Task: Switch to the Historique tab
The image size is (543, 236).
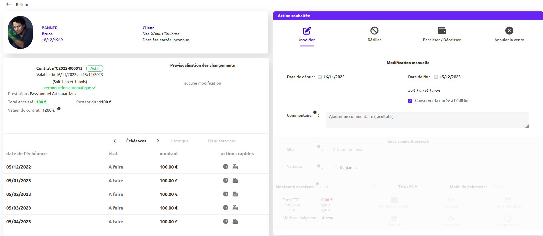Action: click(179, 141)
